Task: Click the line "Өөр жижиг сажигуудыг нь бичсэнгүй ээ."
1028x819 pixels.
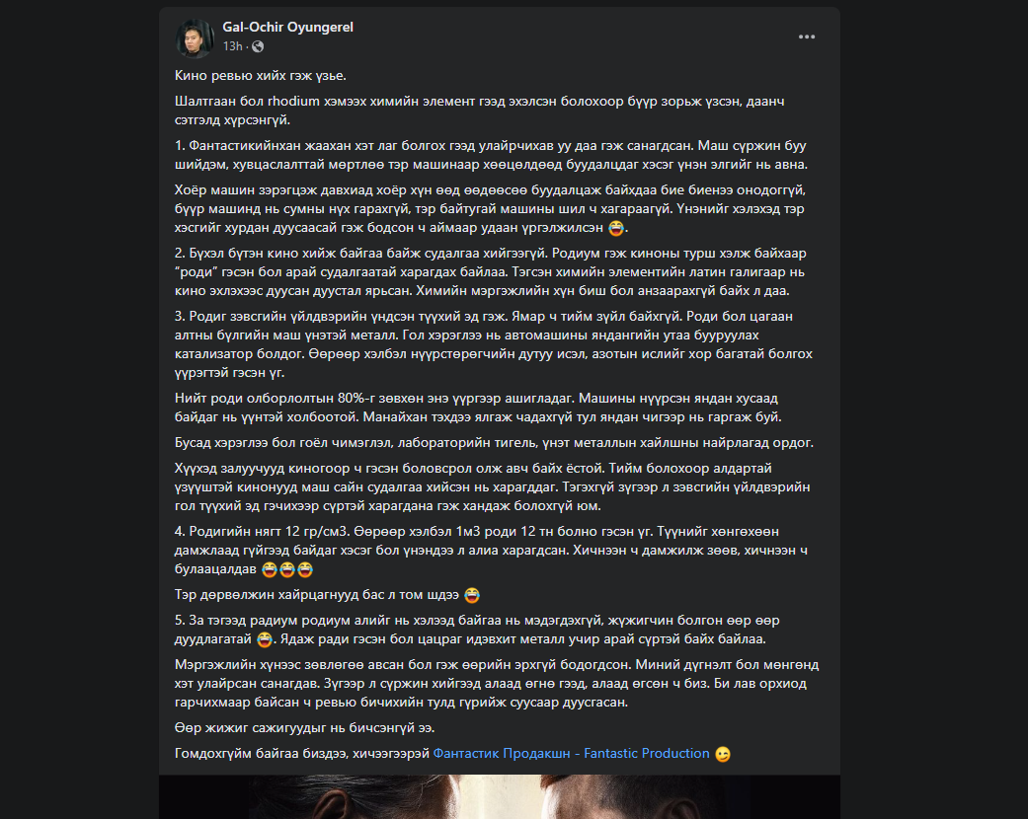Action: [304, 728]
